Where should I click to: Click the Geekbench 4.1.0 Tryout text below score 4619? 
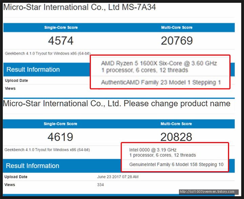[47, 150]
